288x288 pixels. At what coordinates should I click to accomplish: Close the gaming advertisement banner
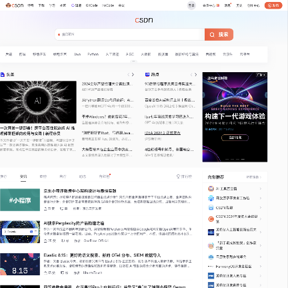click(x=264, y=75)
